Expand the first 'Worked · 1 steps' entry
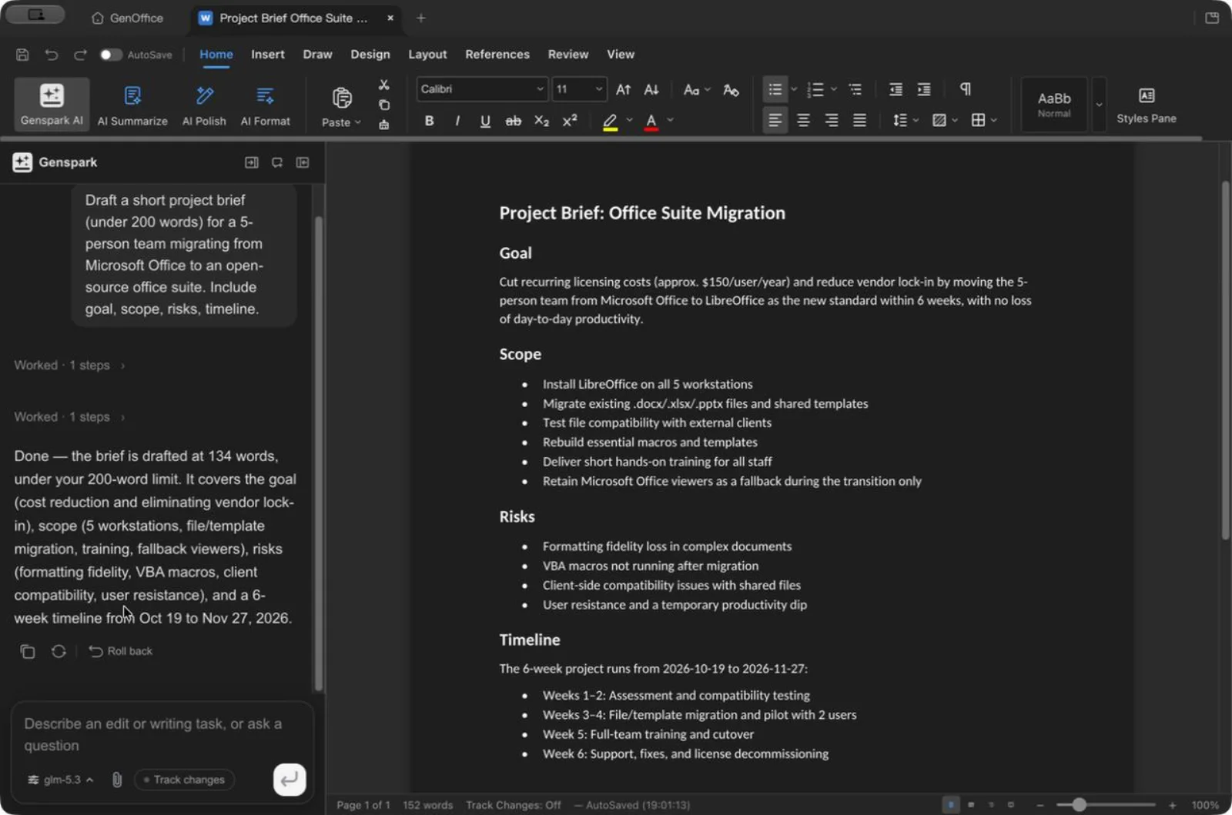Viewport: 1232px width, 815px height. pos(69,365)
